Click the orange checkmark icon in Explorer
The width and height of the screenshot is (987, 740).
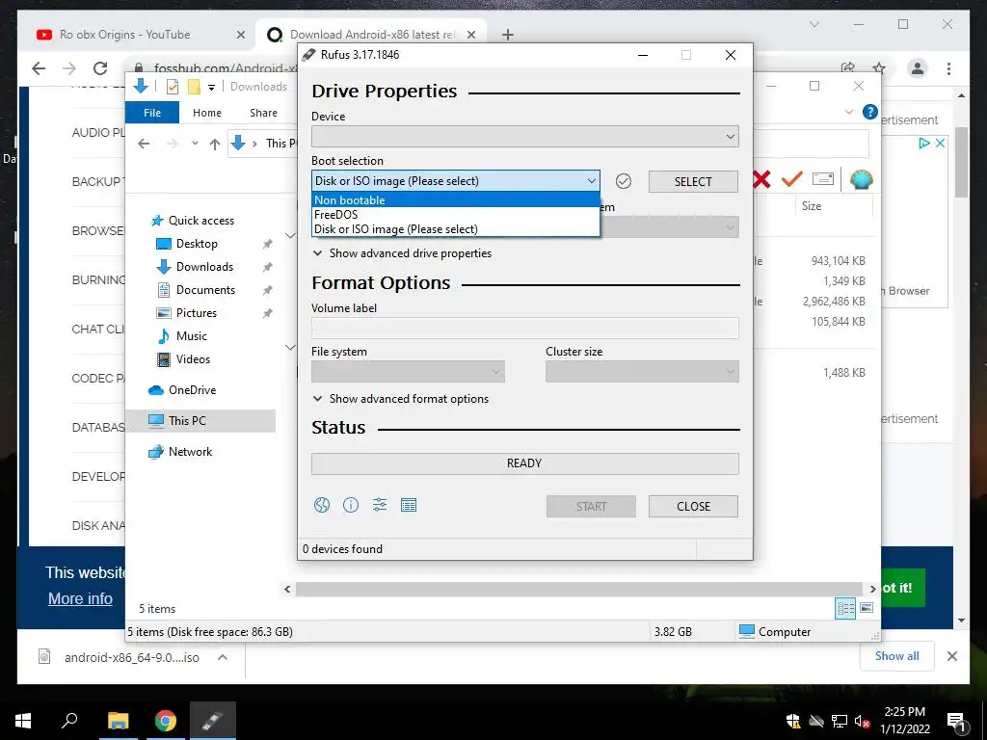point(791,179)
